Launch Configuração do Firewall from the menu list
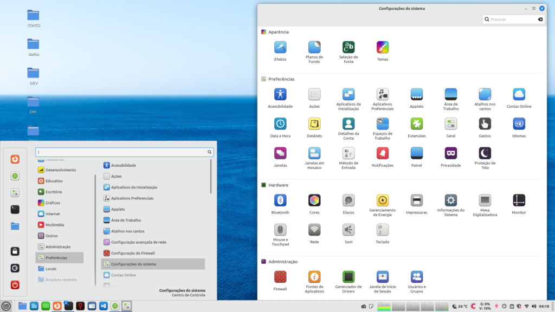555x312 pixels. 133,253
